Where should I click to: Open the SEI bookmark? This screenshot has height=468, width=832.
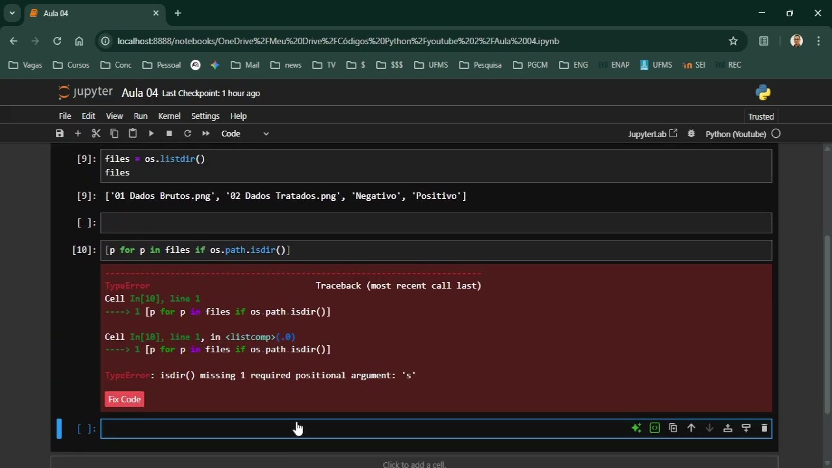point(694,65)
